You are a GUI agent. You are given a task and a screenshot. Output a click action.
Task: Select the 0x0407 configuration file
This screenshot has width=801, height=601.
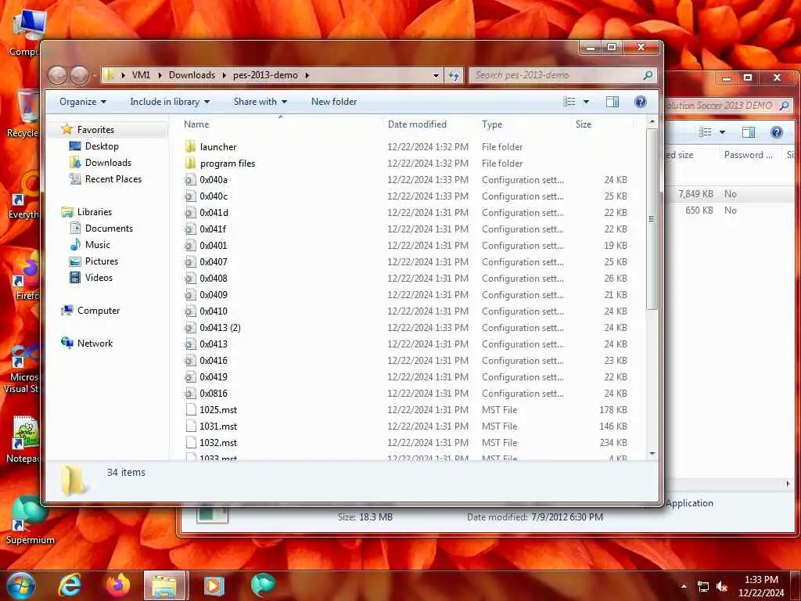pos(213,261)
